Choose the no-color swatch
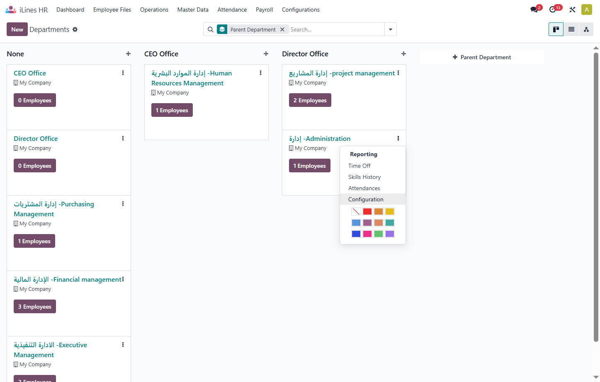The width and height of the screenshot is (600, 382). pyautogui.click(x=356, y=211)
